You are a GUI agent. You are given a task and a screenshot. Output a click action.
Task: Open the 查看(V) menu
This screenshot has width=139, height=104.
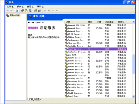(x=31, y=7)
